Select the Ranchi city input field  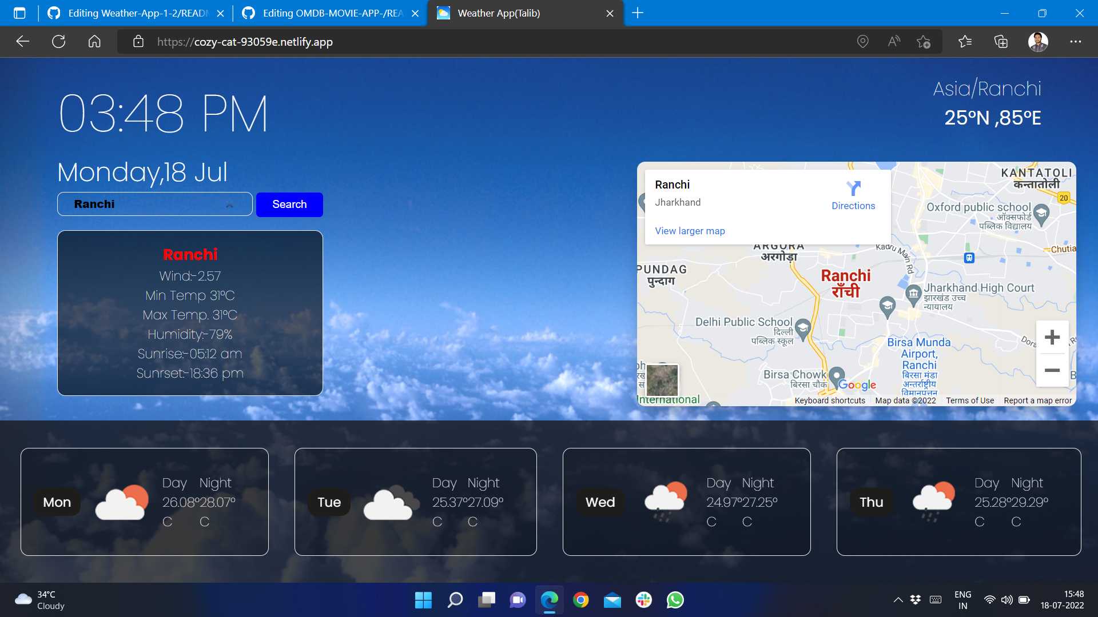click(154, 203)
